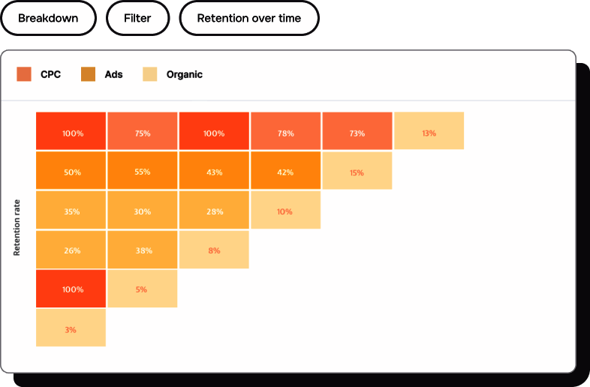The image size is (590, 387).
Task: Toggle the Ads legend label
Action: pyautogui.click(x=113, y=74)
